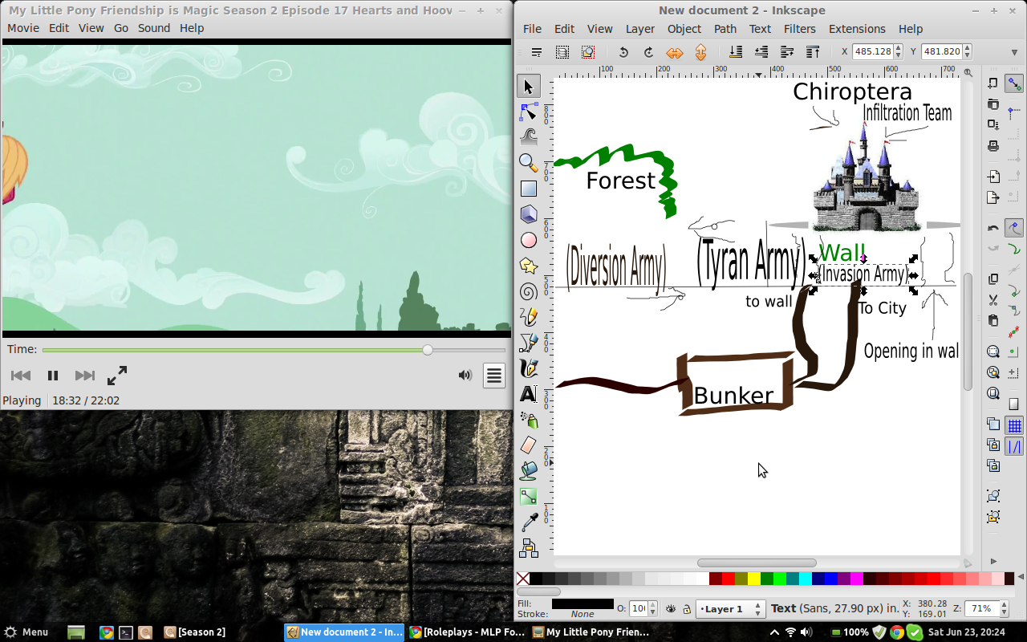The image size is (1027, 642).
Task: Skip to next track in video player
Action: 84,376
